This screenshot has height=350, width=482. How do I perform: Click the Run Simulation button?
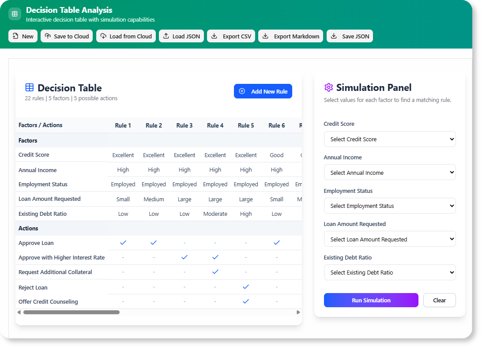coord(371,300)
